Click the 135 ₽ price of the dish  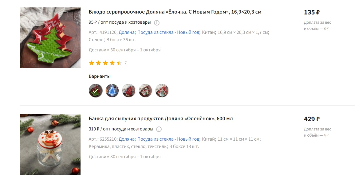click(x=312, y=12)
